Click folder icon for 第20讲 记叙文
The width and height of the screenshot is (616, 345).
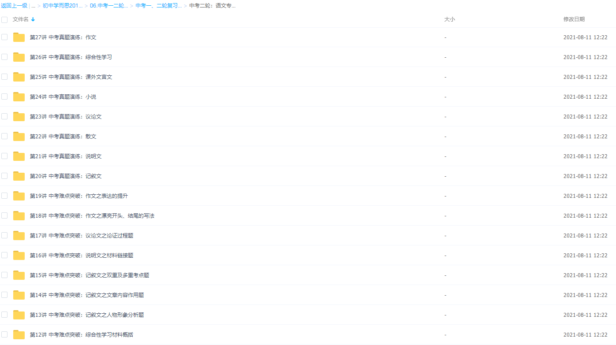pos(19,176)
